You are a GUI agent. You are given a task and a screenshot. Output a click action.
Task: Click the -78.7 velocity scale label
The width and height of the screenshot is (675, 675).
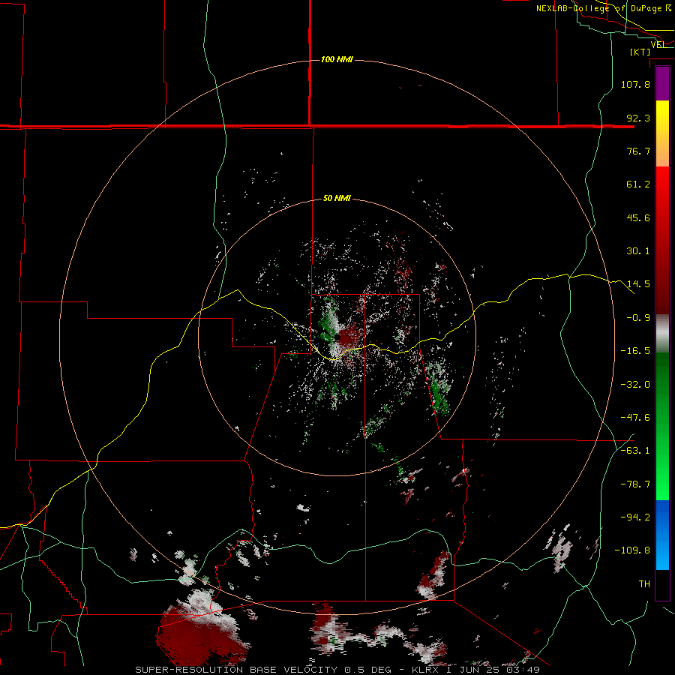(x=635, y=484)
